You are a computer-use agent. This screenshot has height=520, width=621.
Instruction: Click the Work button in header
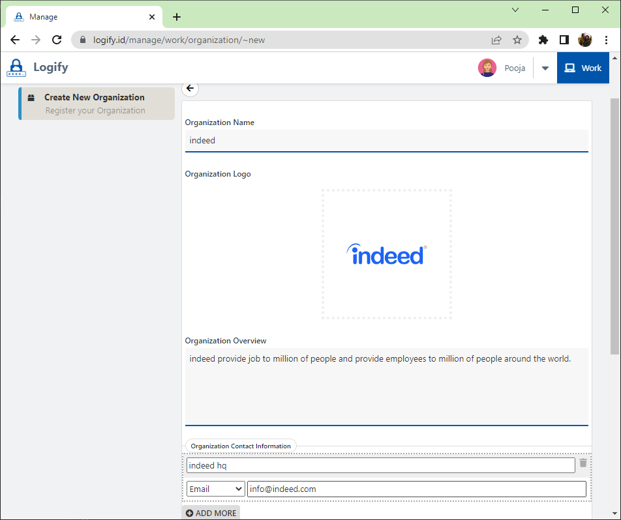pos(583,68)
